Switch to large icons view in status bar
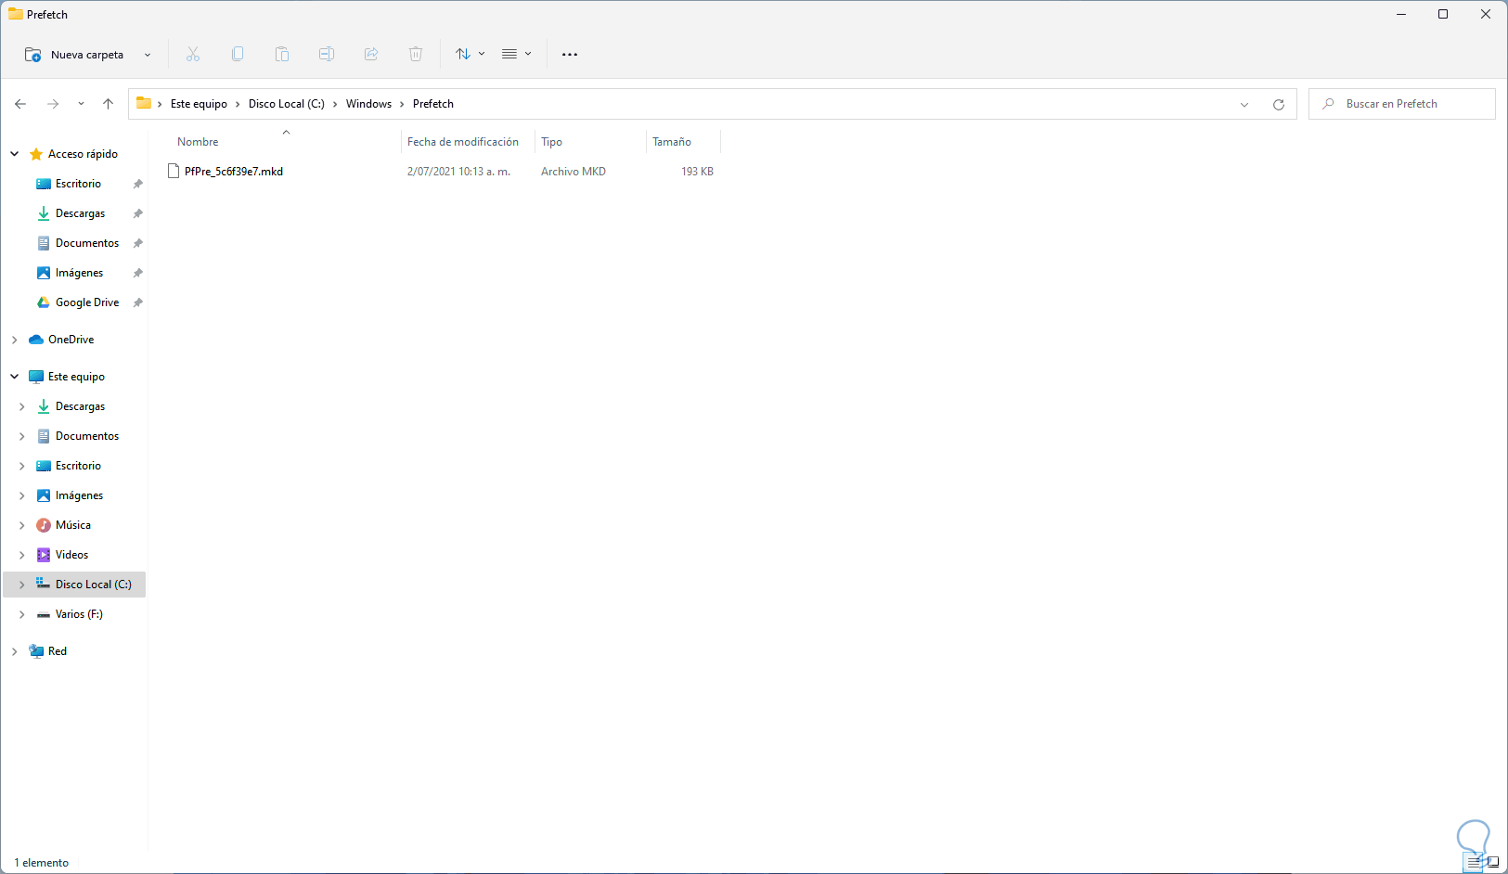The height and width of the screenshot is (874, 1508). pos(1493,862)
